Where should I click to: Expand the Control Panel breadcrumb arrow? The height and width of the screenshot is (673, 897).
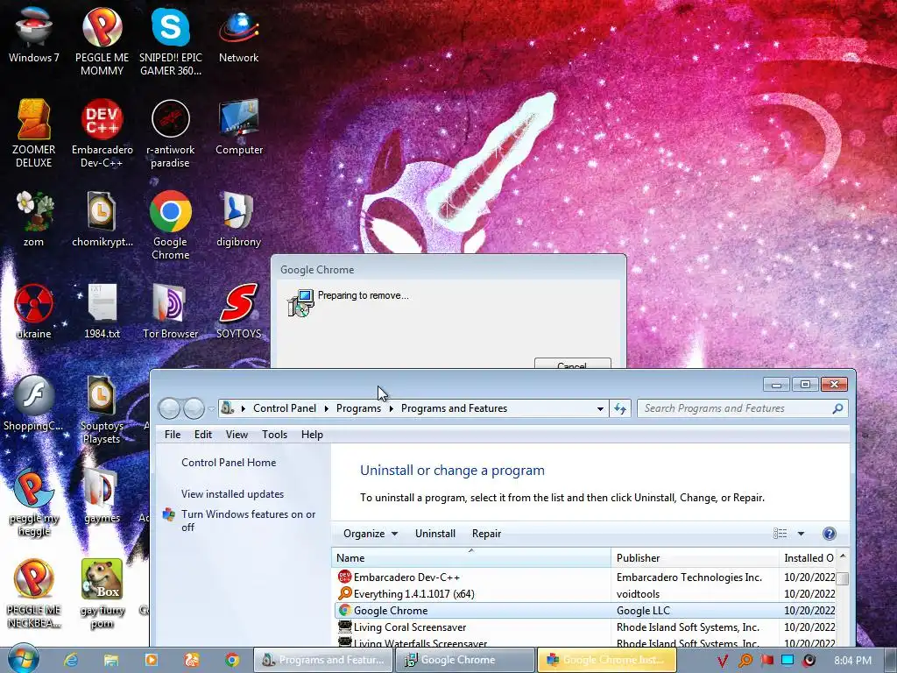[326, 408]
